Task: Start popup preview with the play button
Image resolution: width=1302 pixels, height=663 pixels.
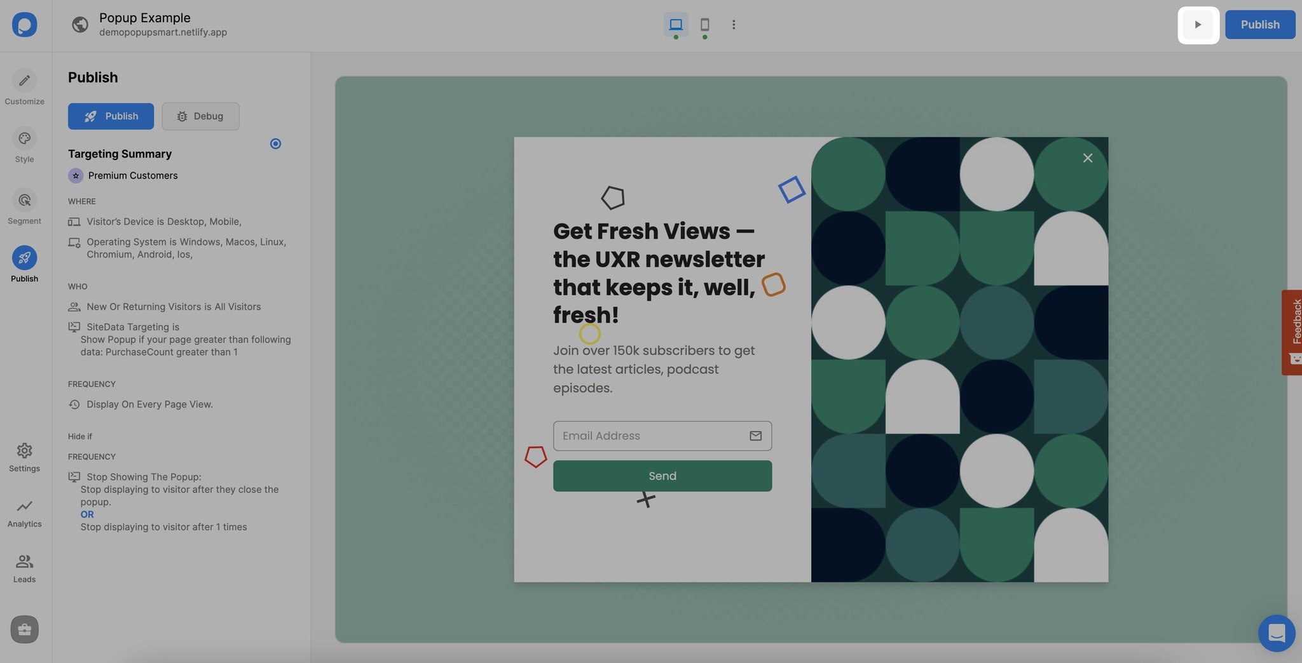Action: [1199, 24]
